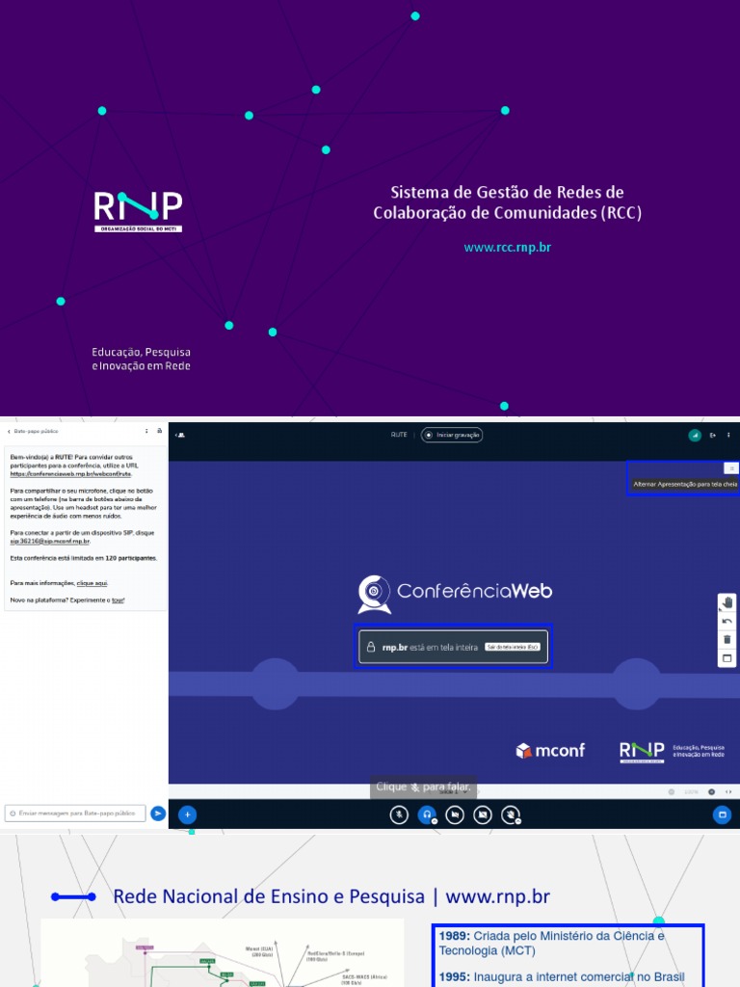Toggle webcam sharing button
Viewport: 740px width, 987px height.
455,814
